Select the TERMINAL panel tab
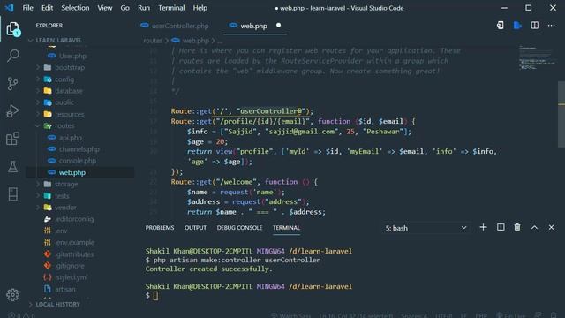This screenshot has height=318, width=565. 286,228
